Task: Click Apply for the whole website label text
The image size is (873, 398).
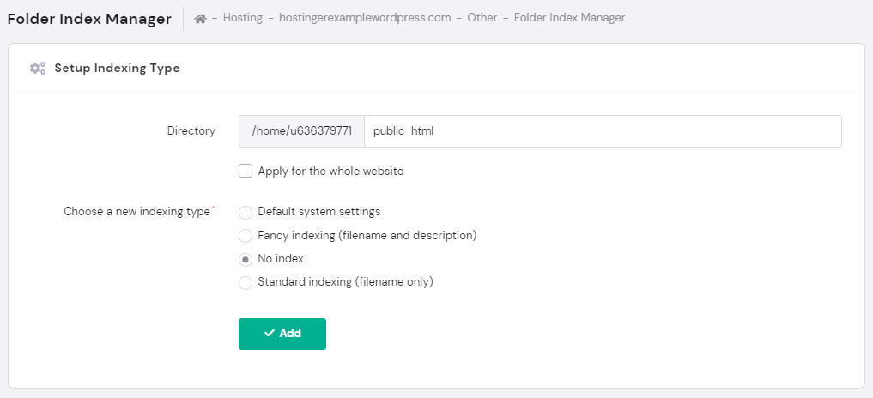Action: pos(330,171)
